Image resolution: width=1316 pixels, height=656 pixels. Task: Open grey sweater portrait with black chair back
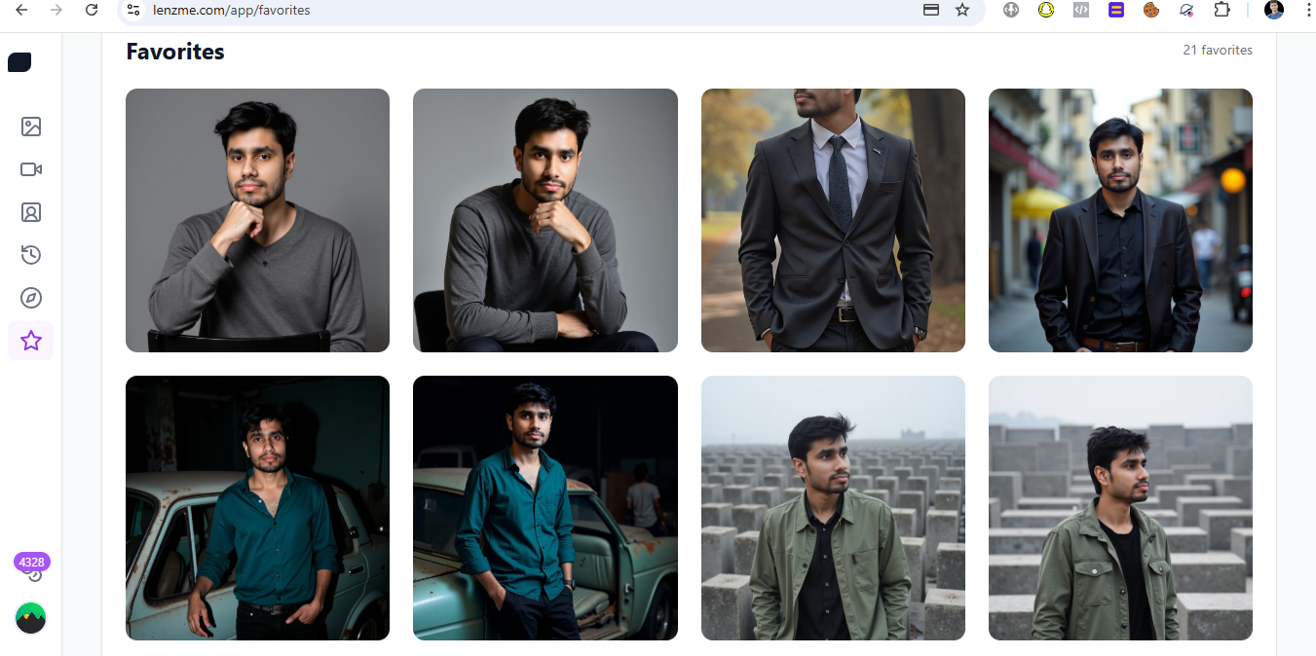[257, 220]
